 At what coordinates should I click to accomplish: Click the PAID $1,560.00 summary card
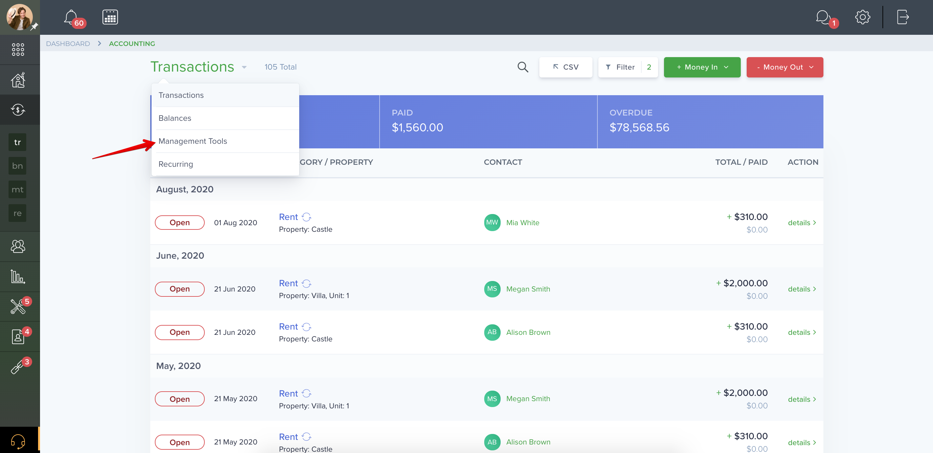coord(488,122)
